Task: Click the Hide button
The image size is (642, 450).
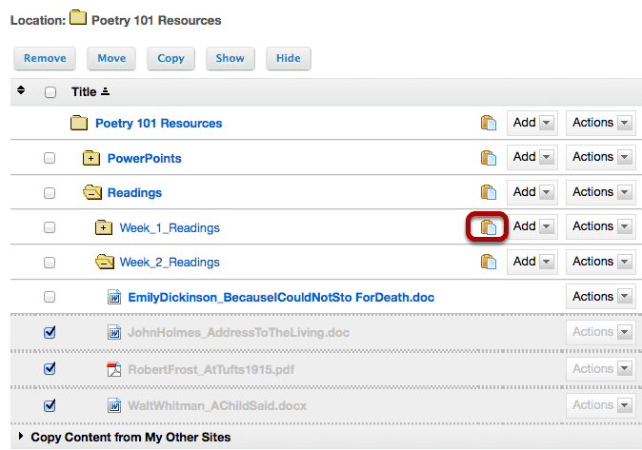Action: pyautogui.click(x=289, y=58)
